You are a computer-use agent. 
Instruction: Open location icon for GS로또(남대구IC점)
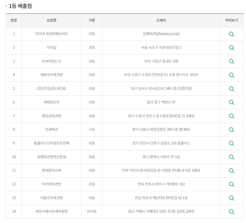click(x=231, y=89)
